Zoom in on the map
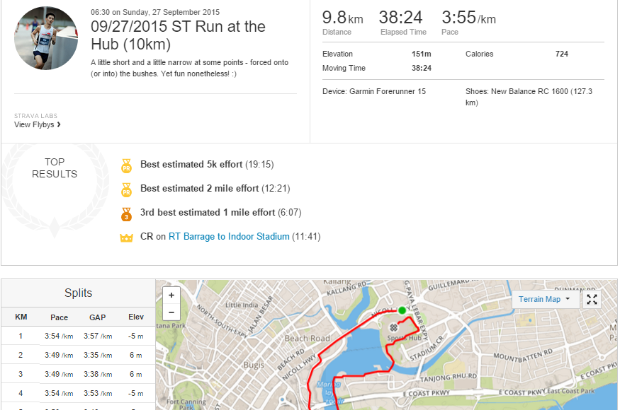The height and width of the screenshot is (410, 620). [x=171, y=295]
